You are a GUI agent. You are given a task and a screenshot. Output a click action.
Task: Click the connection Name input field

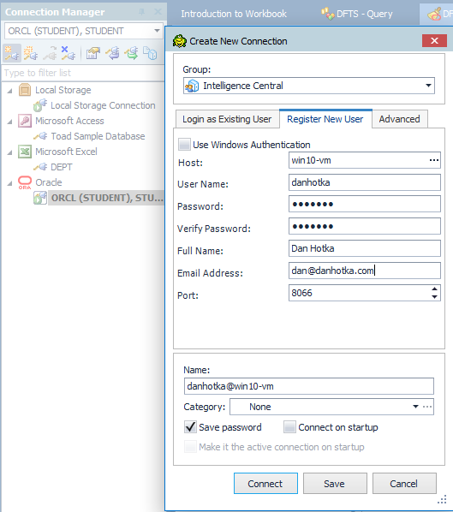pos(309,386)
